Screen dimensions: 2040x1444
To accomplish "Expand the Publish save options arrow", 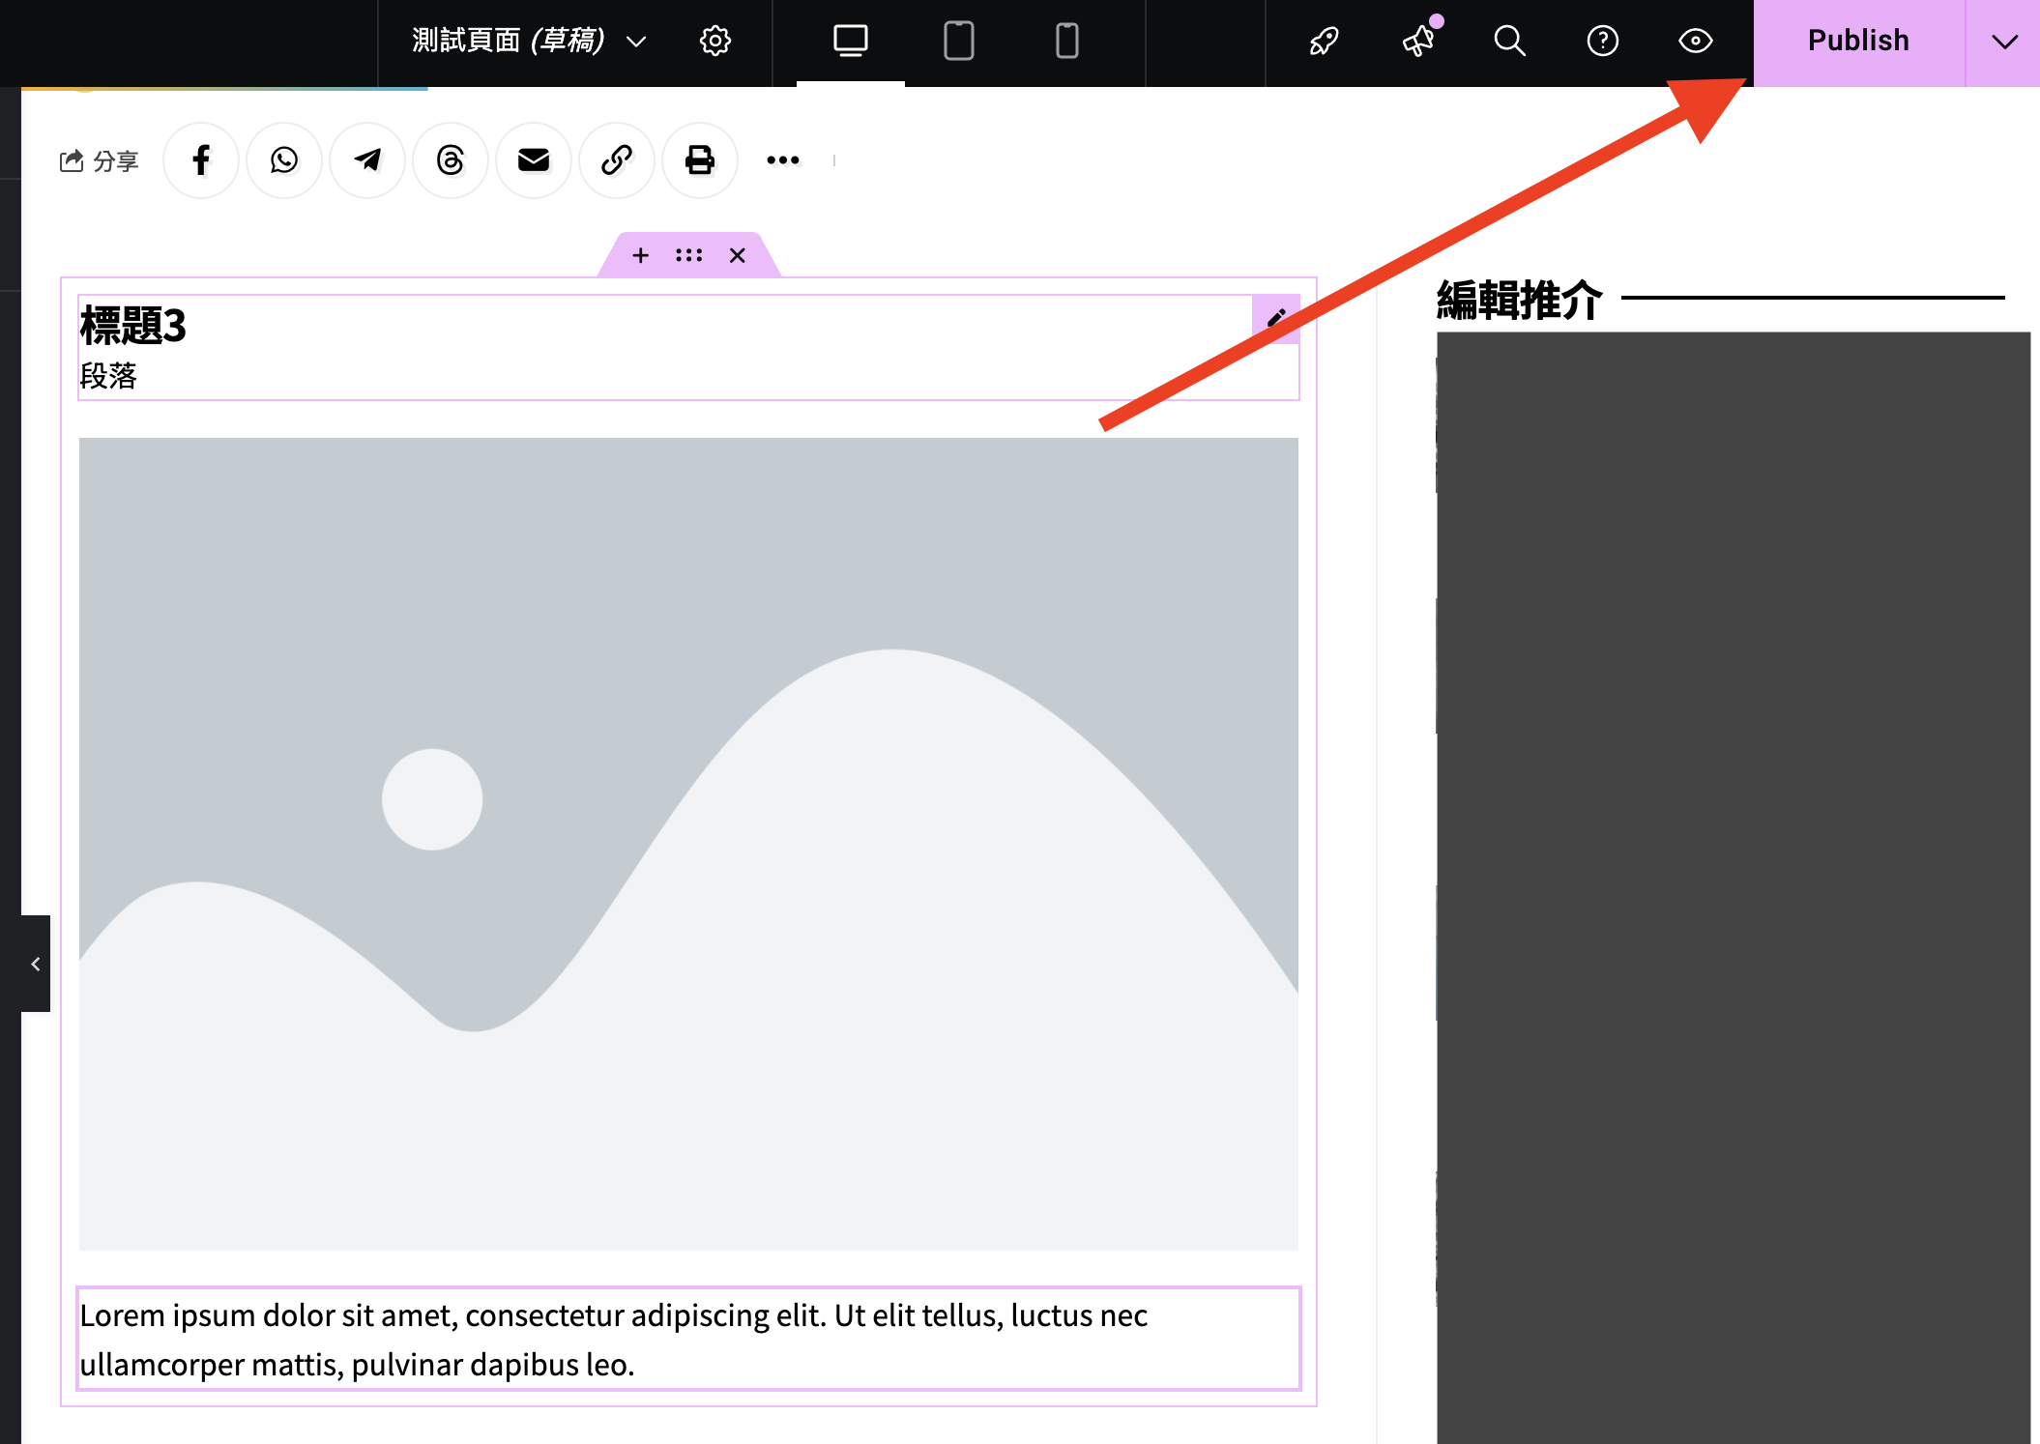I will pos(2004,42).
